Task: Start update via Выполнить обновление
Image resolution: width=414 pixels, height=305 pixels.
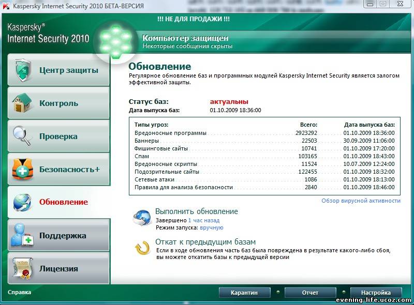Action: point(197,211)
